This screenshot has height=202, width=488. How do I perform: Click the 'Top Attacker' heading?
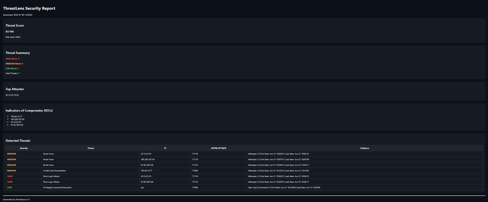[15, 89]
